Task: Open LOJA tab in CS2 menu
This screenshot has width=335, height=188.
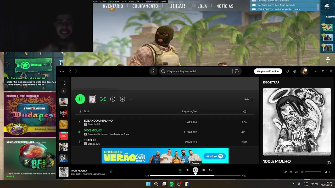Action: click(202, 6)
